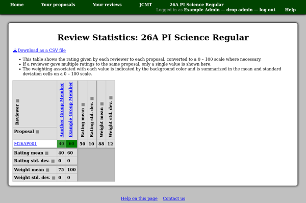Open Your proposals in navigation bar
This screenshot has height=203, width=306.
[58, 5]
